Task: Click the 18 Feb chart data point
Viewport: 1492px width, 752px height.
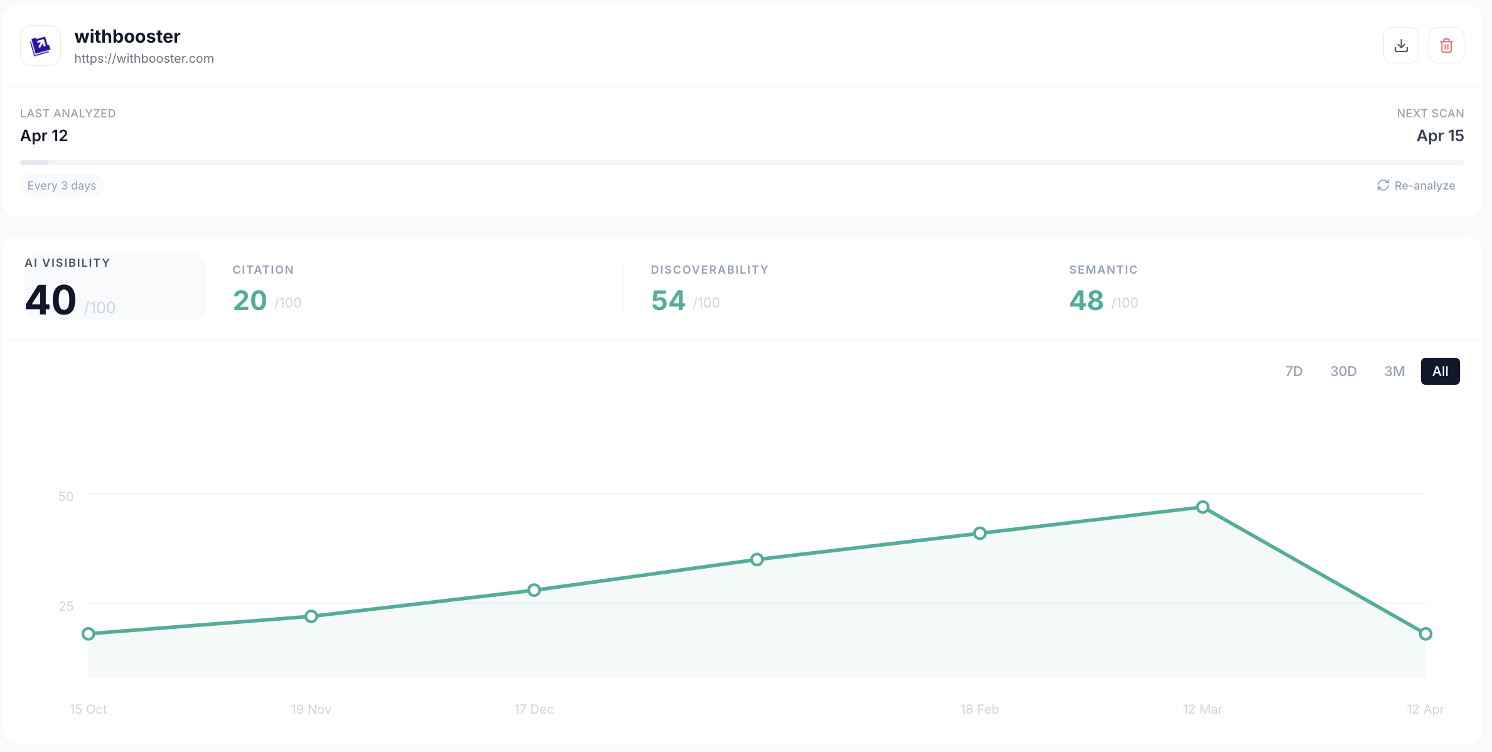Action: click(x=980, y=533)
